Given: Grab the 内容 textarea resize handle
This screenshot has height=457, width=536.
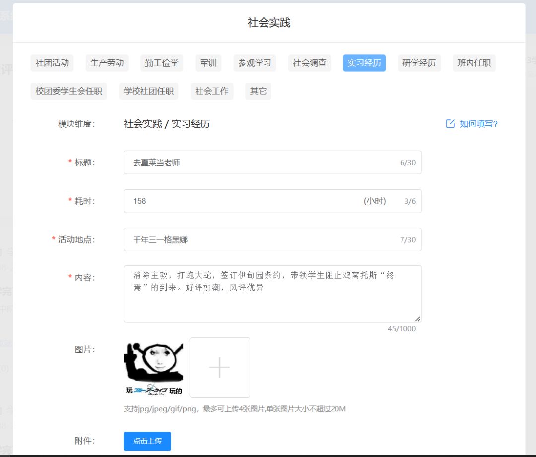Looking at the screenshot, I should click(418, 319).
